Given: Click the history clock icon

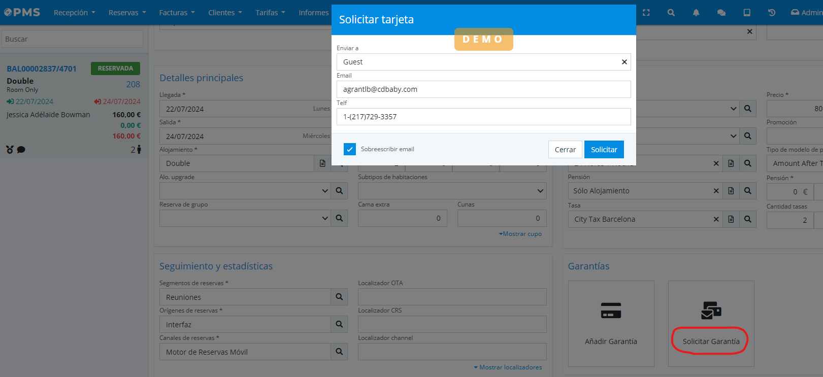Looking at the screenshot, I should tap(772, 13).
